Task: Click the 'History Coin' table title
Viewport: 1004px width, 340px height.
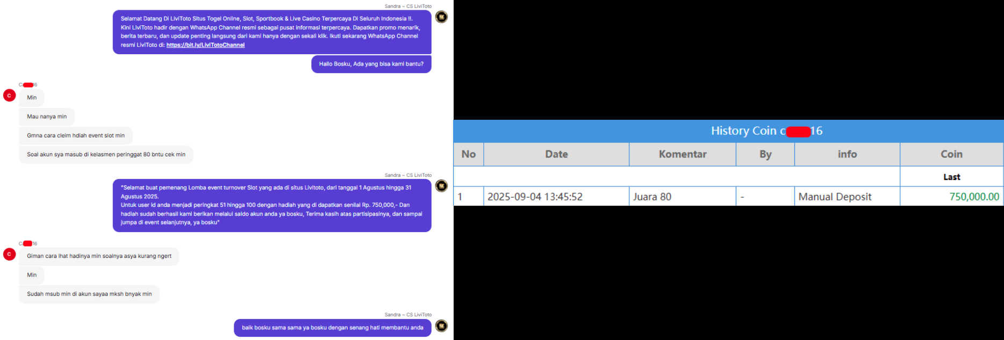Action: point(766,131)
